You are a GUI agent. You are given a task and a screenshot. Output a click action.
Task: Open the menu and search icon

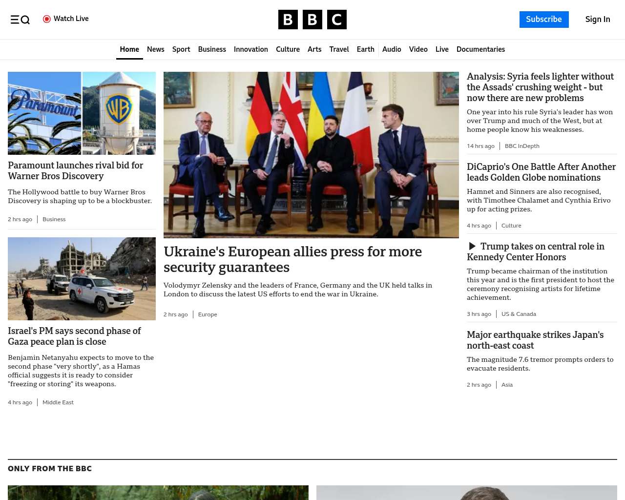pos(20,20)
